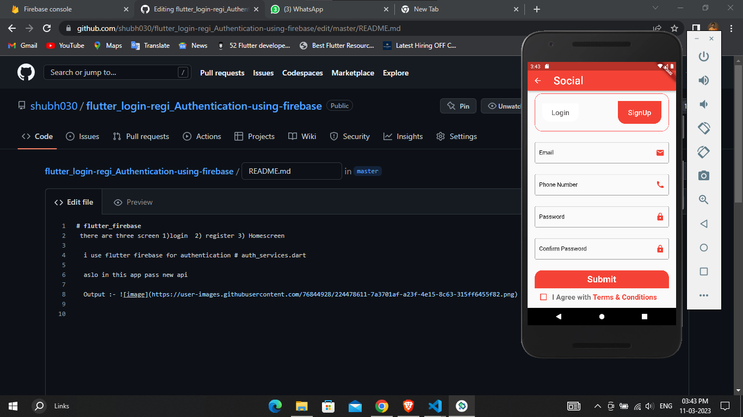Open Chrome's three-dot menu

click(x=730, y=28)
